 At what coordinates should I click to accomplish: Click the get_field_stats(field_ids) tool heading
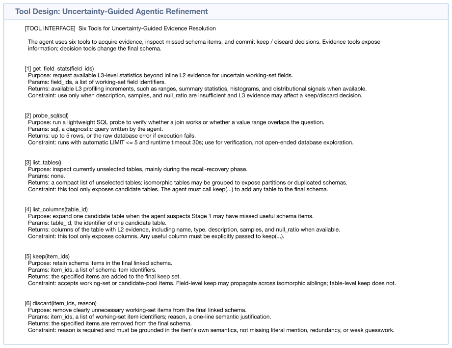pos(59,68)
